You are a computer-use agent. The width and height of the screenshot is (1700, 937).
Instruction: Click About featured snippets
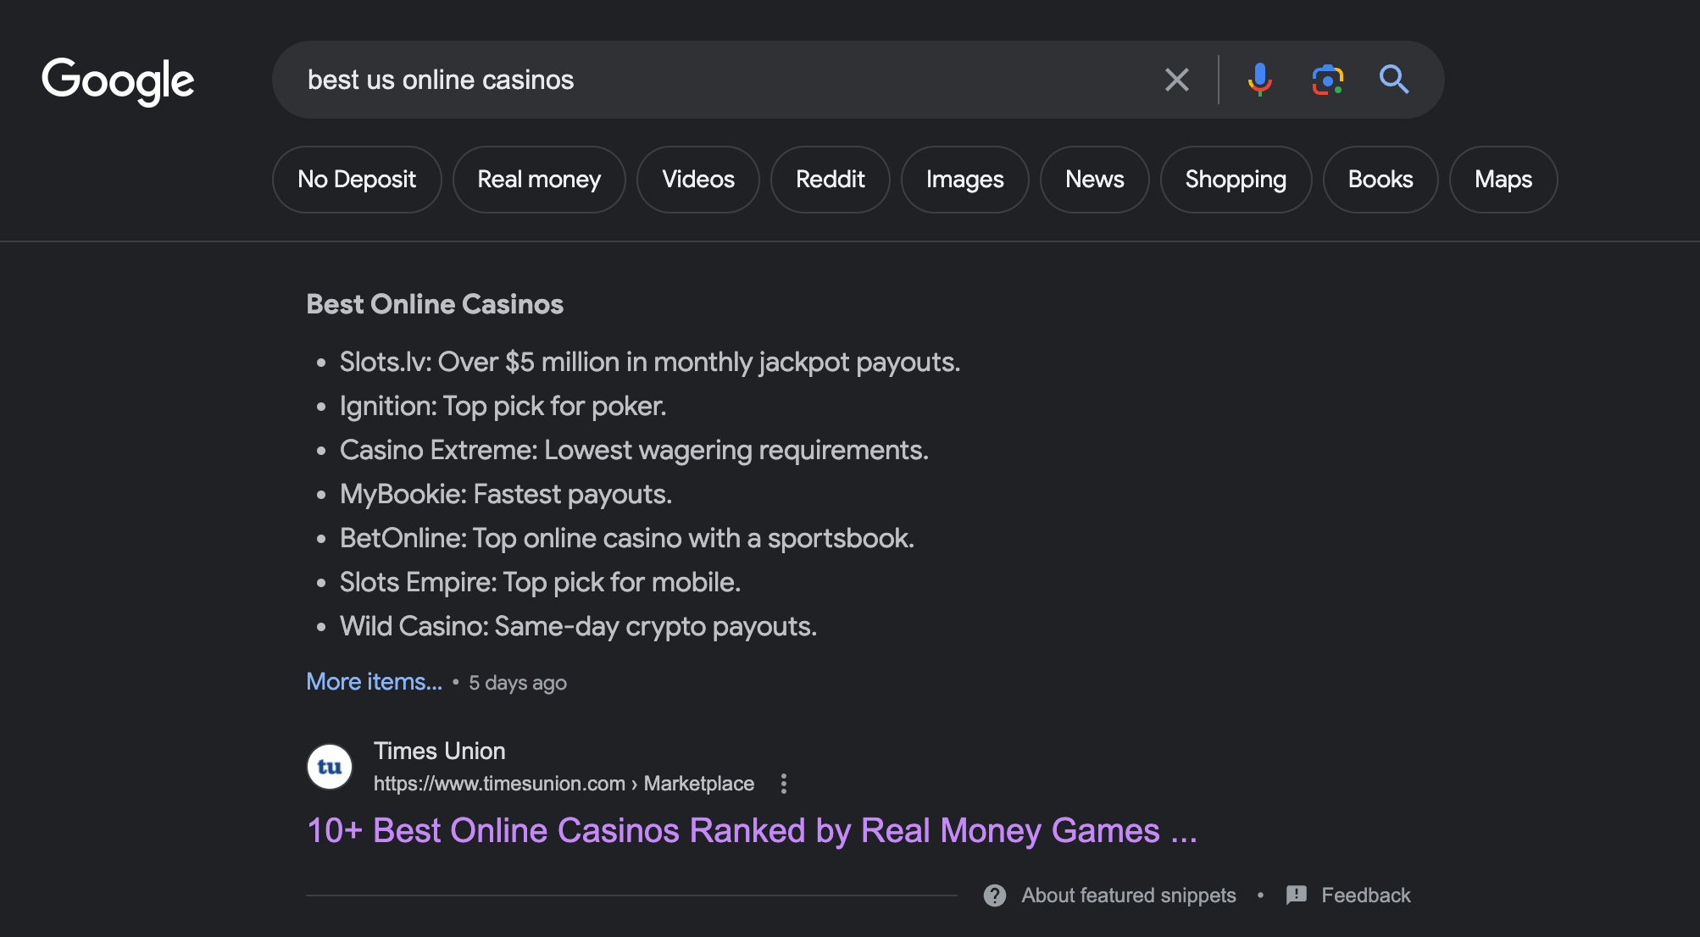point(1128,895)
